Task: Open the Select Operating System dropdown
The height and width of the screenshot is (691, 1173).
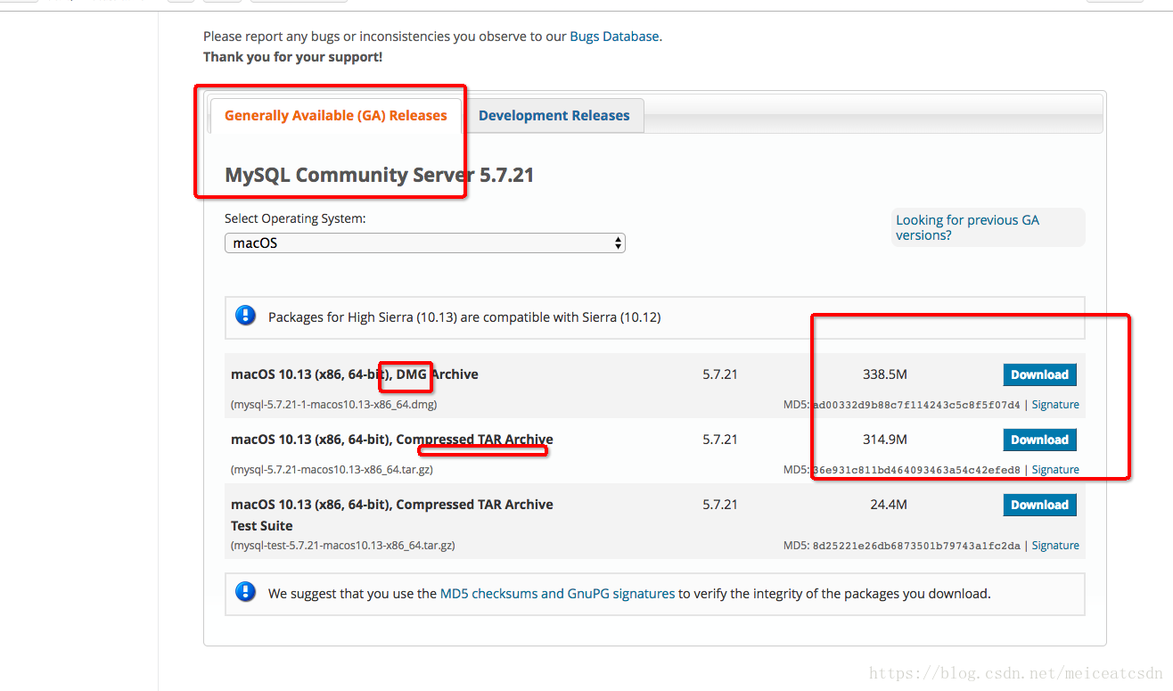Action: tap(425, 243)
